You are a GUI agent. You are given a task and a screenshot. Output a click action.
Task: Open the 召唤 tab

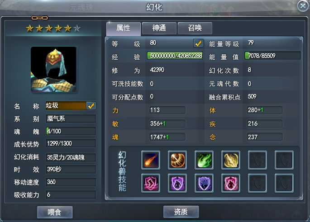(195, 28)
